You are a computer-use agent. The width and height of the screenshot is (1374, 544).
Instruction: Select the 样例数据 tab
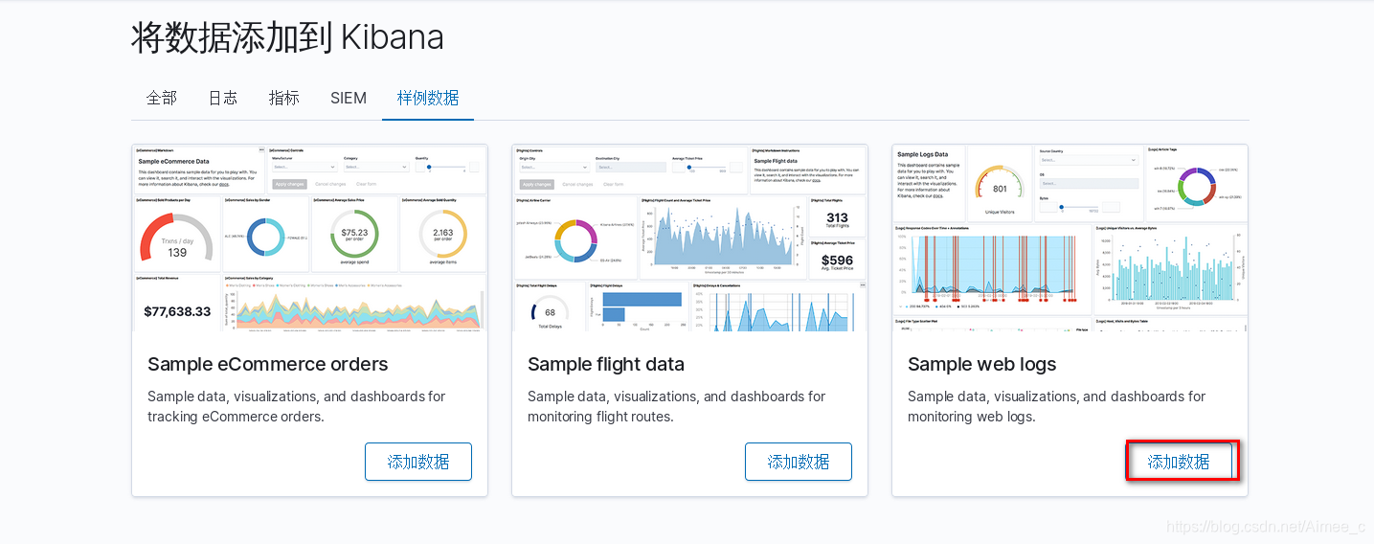tap(428, 98)
